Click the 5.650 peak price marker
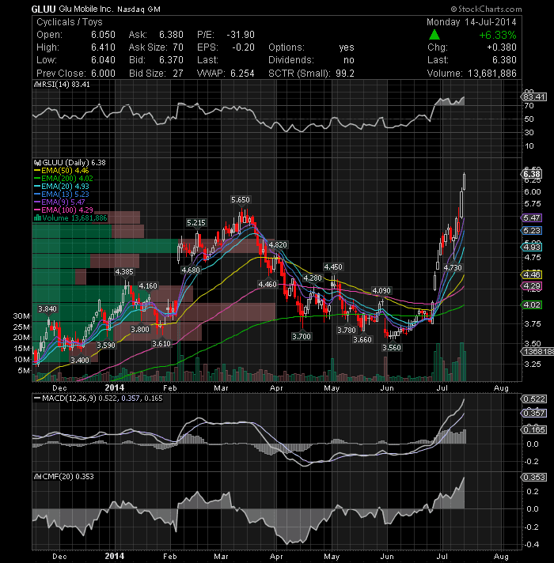This screenshot has height=563, width=554. click(x=241, y=199)
